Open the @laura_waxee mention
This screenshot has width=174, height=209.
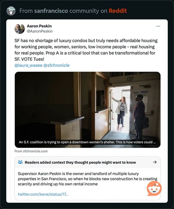(28, 65)
